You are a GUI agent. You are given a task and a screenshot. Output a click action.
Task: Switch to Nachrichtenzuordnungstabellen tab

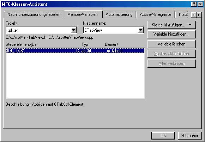[34, 14]
